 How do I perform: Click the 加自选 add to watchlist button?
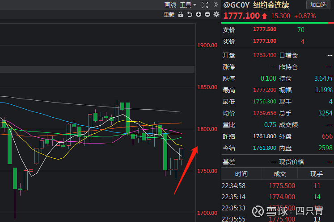point(318,4)
